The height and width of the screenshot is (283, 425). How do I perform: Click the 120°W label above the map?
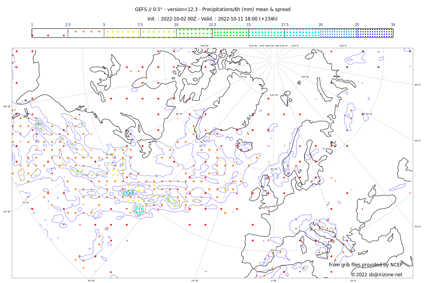[x=253, y=46]
